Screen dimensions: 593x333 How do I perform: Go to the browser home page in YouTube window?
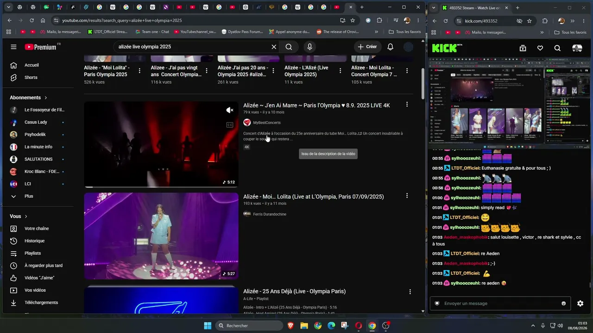43,20
